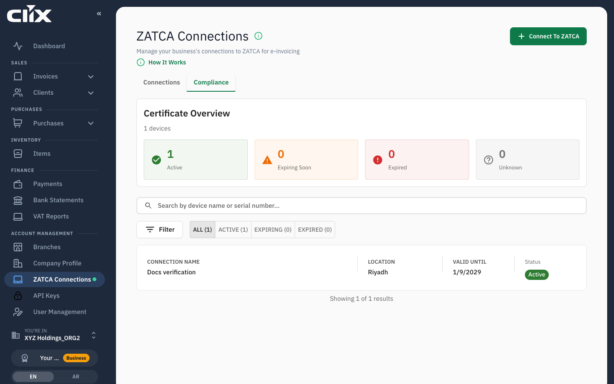Viewport: 614px width, 384px height.
Task: Click the Expiring Soon summary card
Action: [306, 160]
